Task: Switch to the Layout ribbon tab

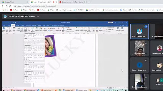Action: 22,25
